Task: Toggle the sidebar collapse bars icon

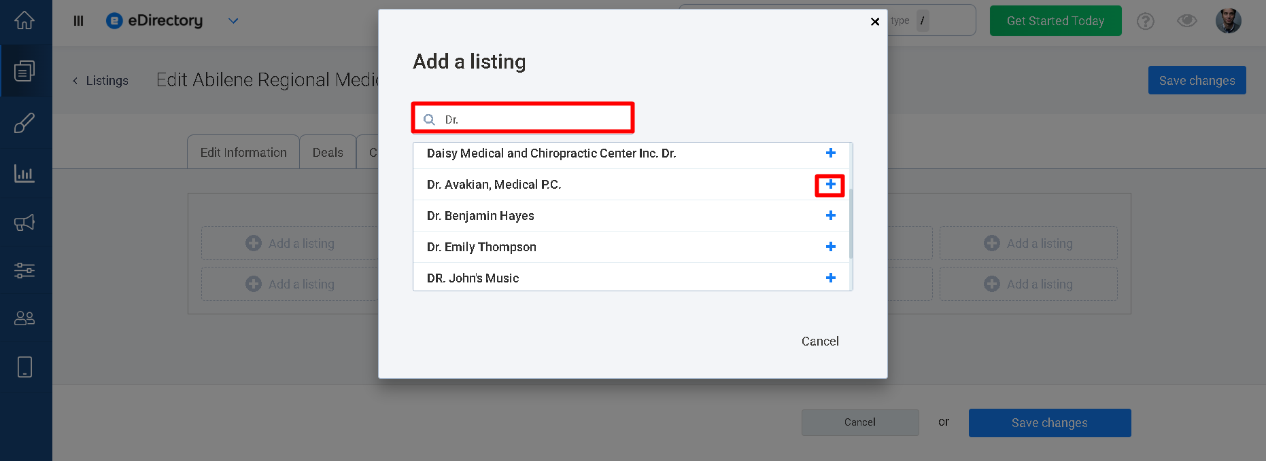Action: (78, 21)
